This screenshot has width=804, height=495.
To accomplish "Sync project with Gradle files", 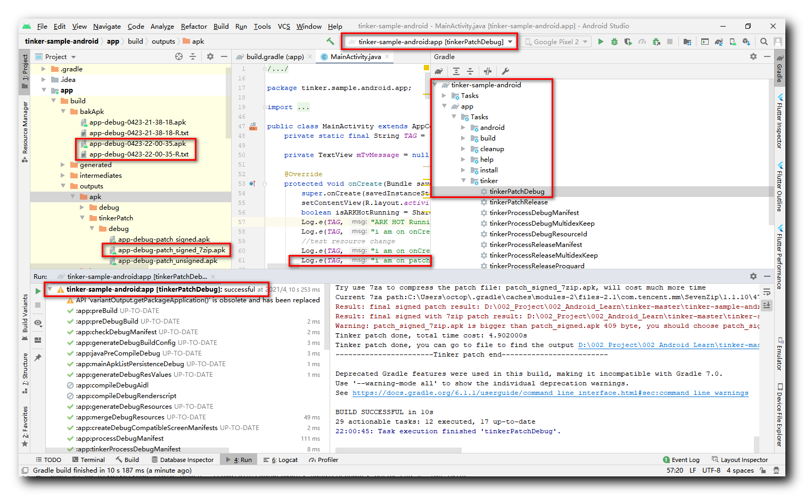I will (x=718, y=42).
